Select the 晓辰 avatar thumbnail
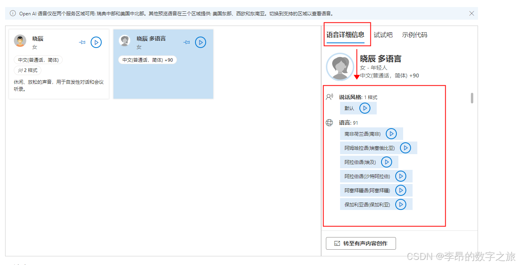 pos(20,40)
